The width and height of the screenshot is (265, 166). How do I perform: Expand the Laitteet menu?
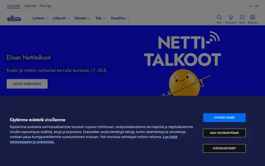tap(40, 18)
